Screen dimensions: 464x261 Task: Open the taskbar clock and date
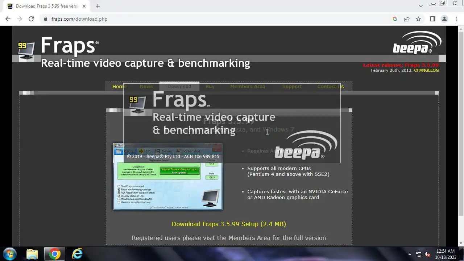[446, 254]
